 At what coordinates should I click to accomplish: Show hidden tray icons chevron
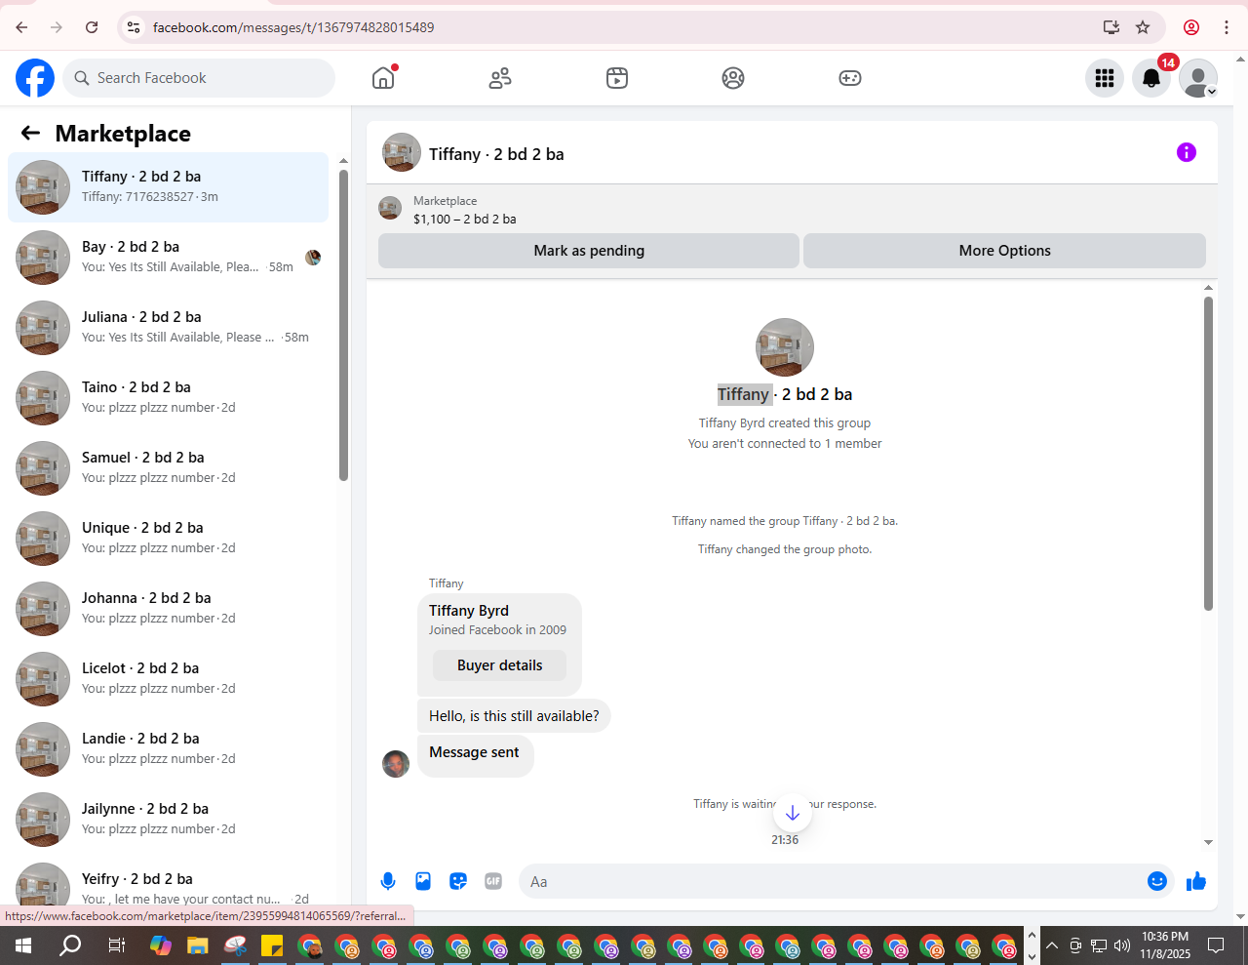click(x=1052, y=945)
